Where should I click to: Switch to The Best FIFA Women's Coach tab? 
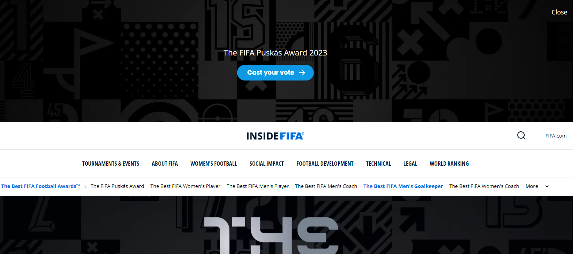tap(484, 186)
